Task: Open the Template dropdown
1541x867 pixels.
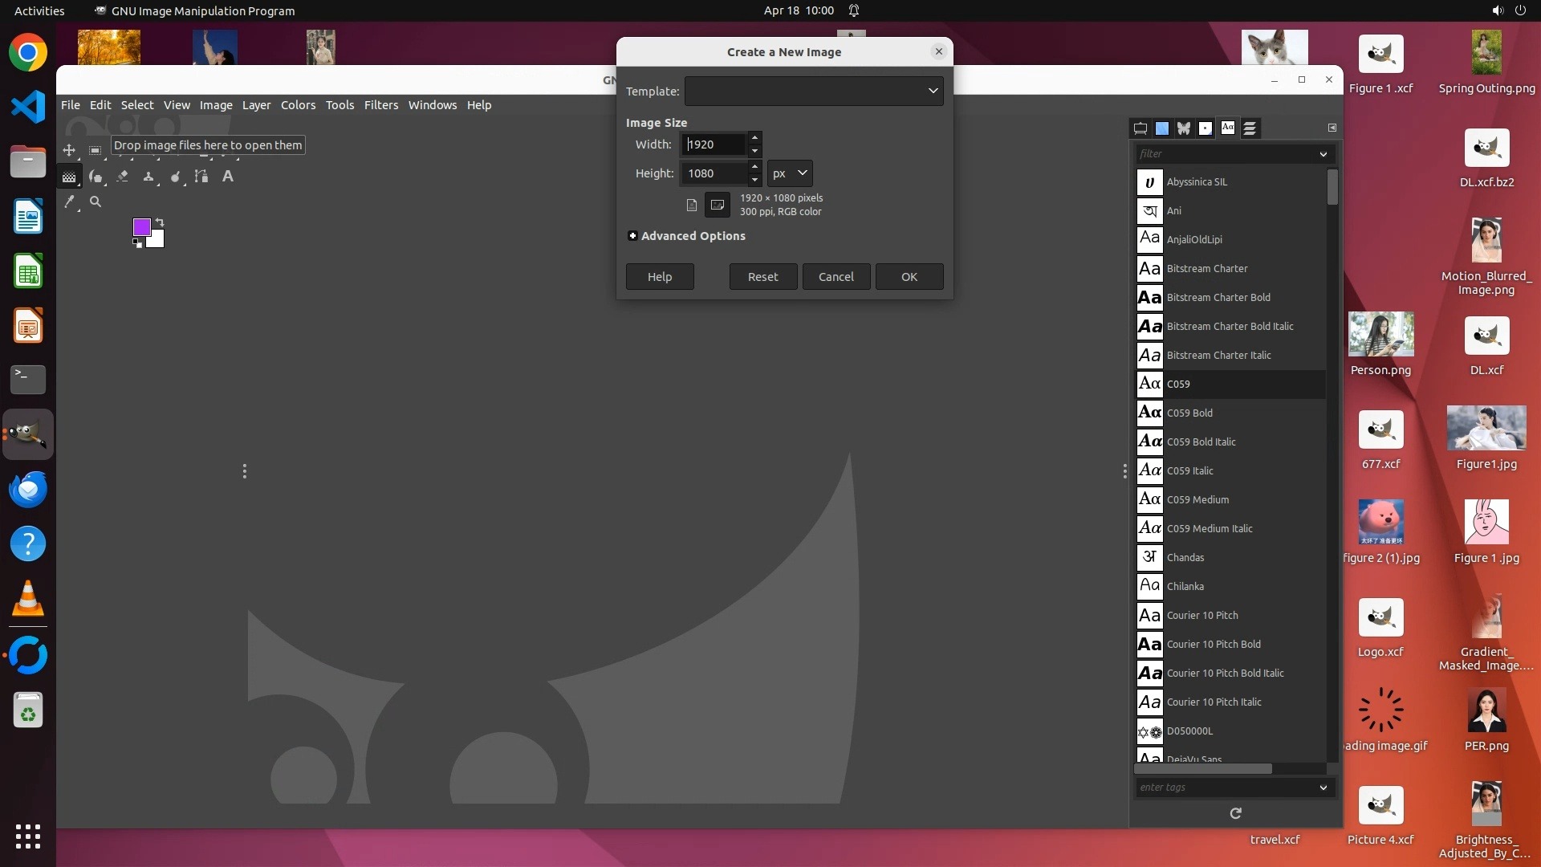Action: tap(813, 91)
